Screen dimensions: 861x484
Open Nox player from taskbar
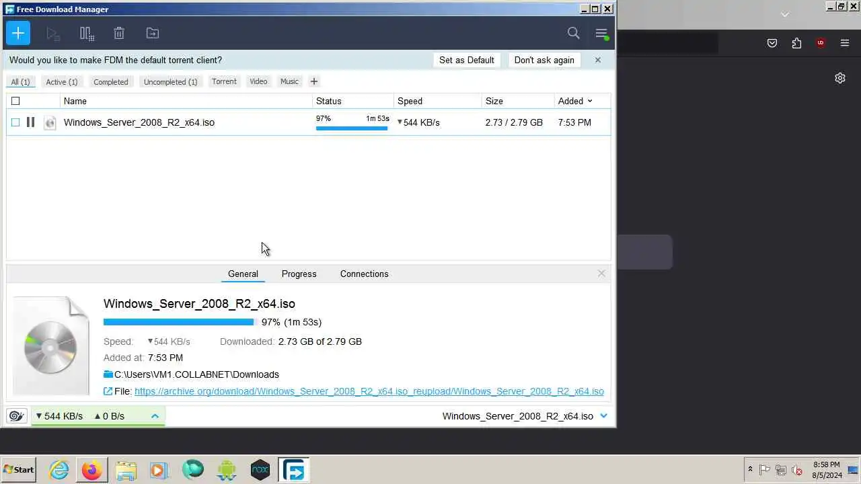coord(260,470)
